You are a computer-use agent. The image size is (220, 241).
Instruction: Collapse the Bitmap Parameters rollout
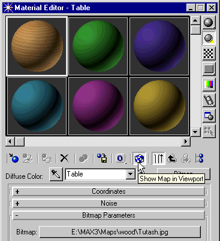click(109, 215)
